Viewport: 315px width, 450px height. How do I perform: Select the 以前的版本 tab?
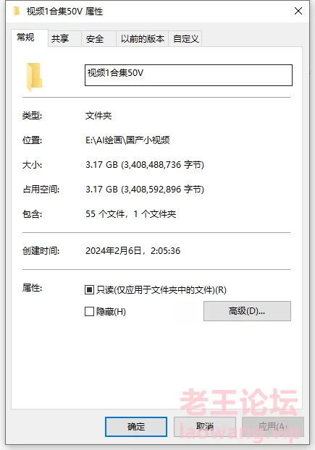point(142,38)
